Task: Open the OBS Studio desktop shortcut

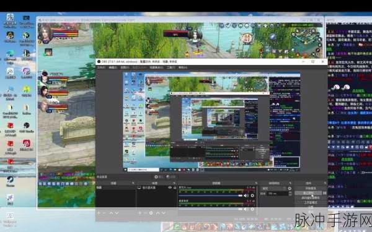Action: coord(27,127)
